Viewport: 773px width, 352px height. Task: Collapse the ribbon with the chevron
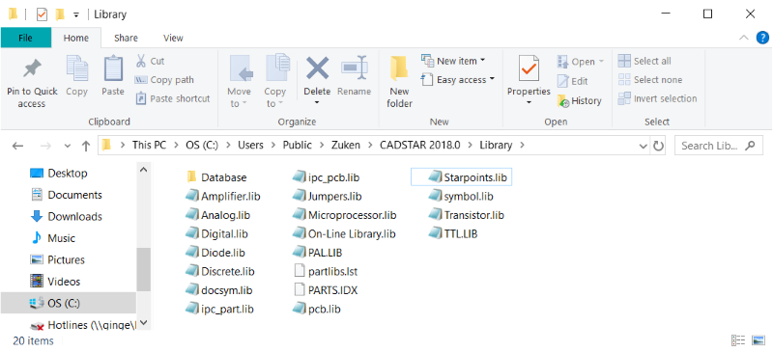pos(743,38)
